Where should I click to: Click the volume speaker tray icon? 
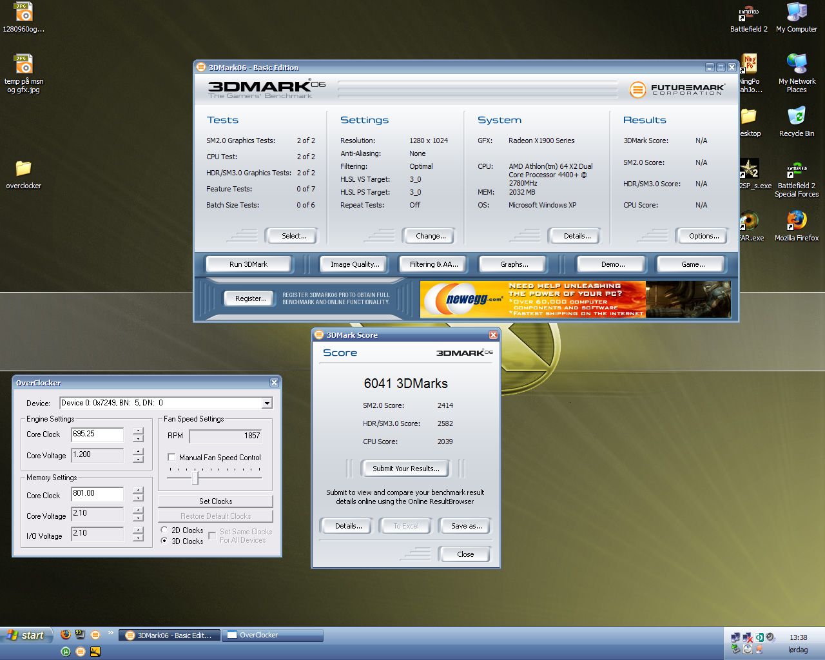point(770,637)
